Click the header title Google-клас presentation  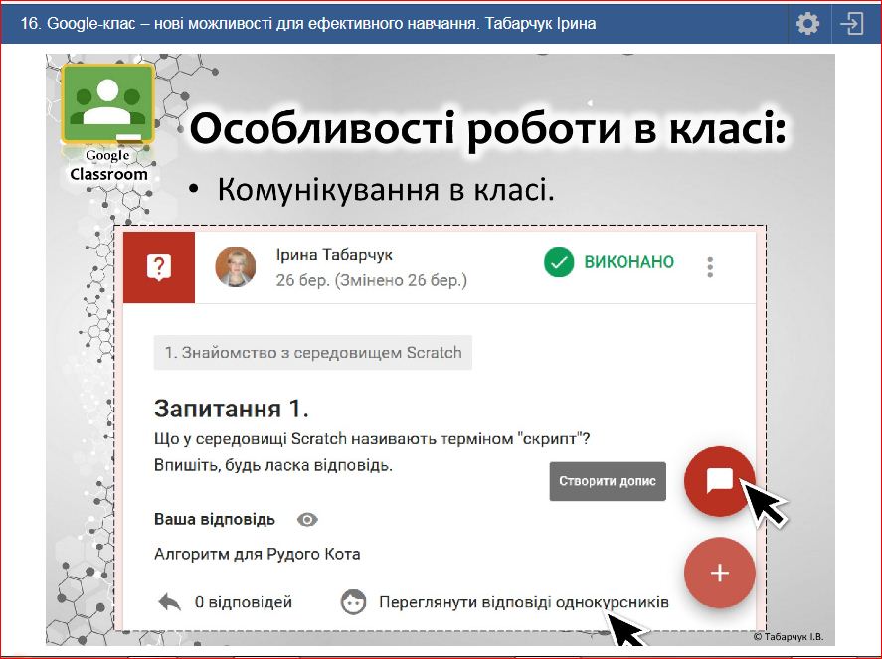point(307,24)
